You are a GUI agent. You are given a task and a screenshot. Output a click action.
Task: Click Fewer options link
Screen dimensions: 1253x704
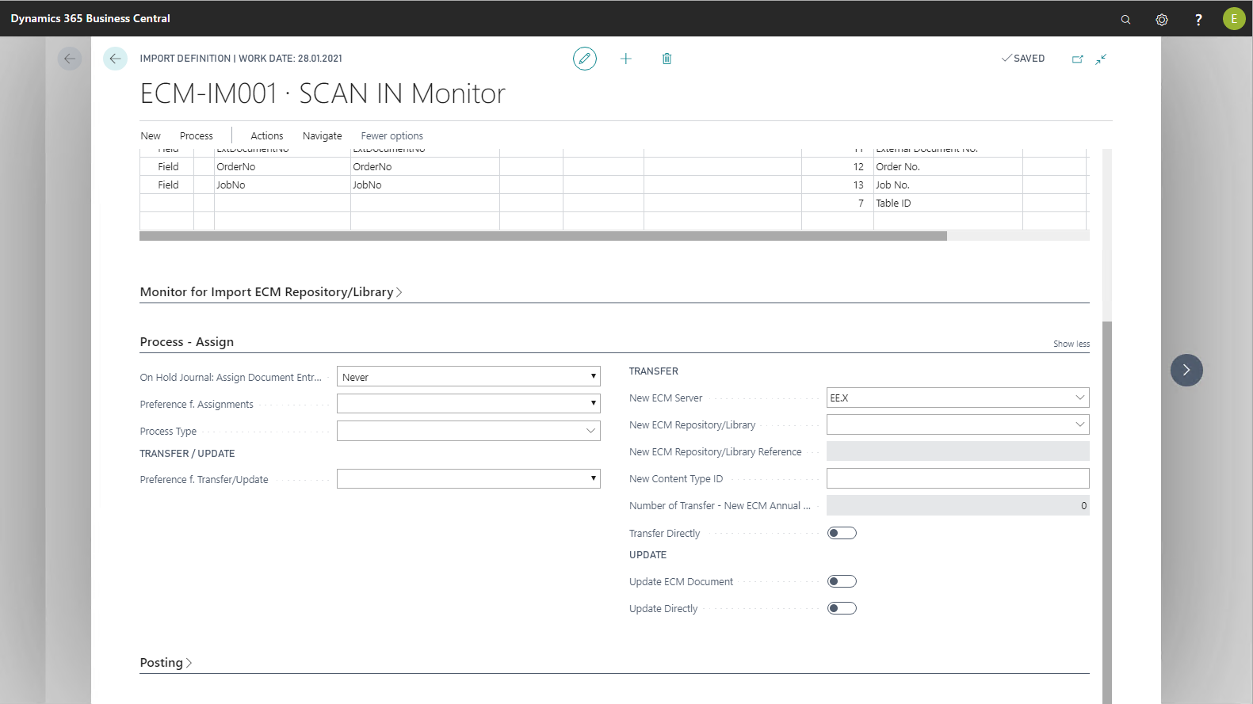pyautogui.click(x=392, y=136)
